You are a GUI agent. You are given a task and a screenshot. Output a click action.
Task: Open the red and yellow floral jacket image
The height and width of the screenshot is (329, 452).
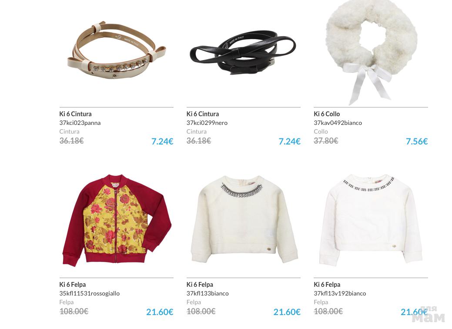point(117,220)
